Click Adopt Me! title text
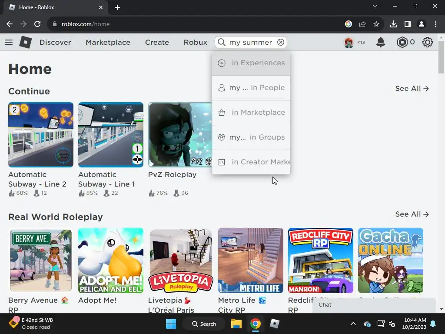The image size is (445, 334). click(97, 300)
